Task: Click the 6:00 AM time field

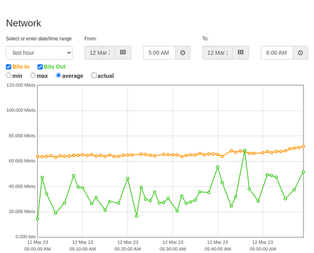Action: 277,53
